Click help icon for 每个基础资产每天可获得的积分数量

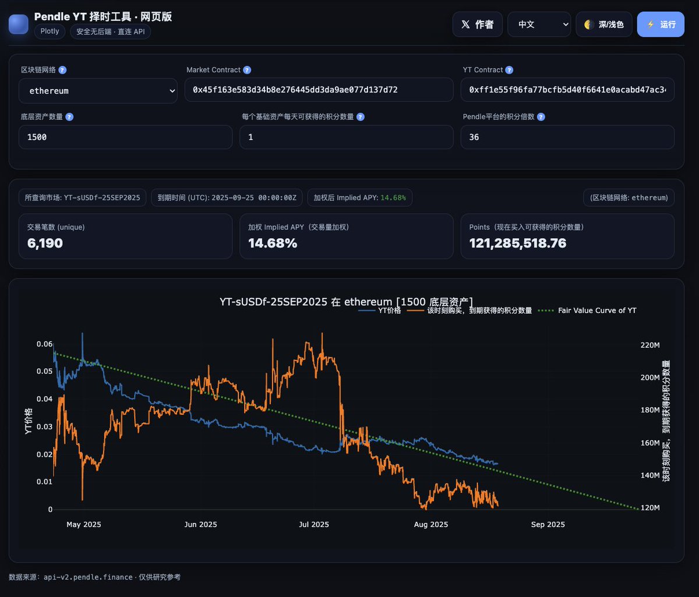click(x=360, y=117)
